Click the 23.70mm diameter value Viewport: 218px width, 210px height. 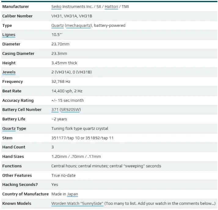pyautogui.click(x=60, y=44)
